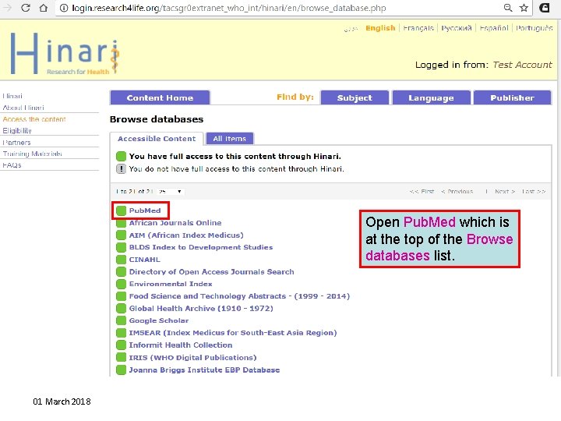Find by Publisher button
The height and width of the screenshot is (421, 561).
tap(513, 97)
